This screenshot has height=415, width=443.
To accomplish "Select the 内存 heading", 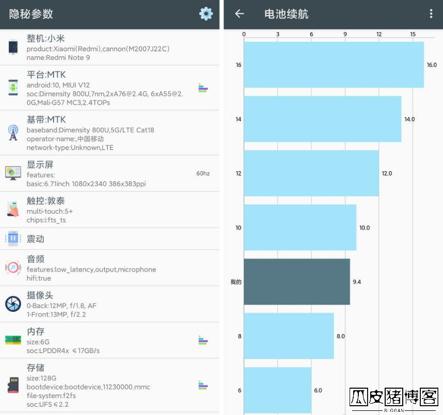I will [36, 331].
